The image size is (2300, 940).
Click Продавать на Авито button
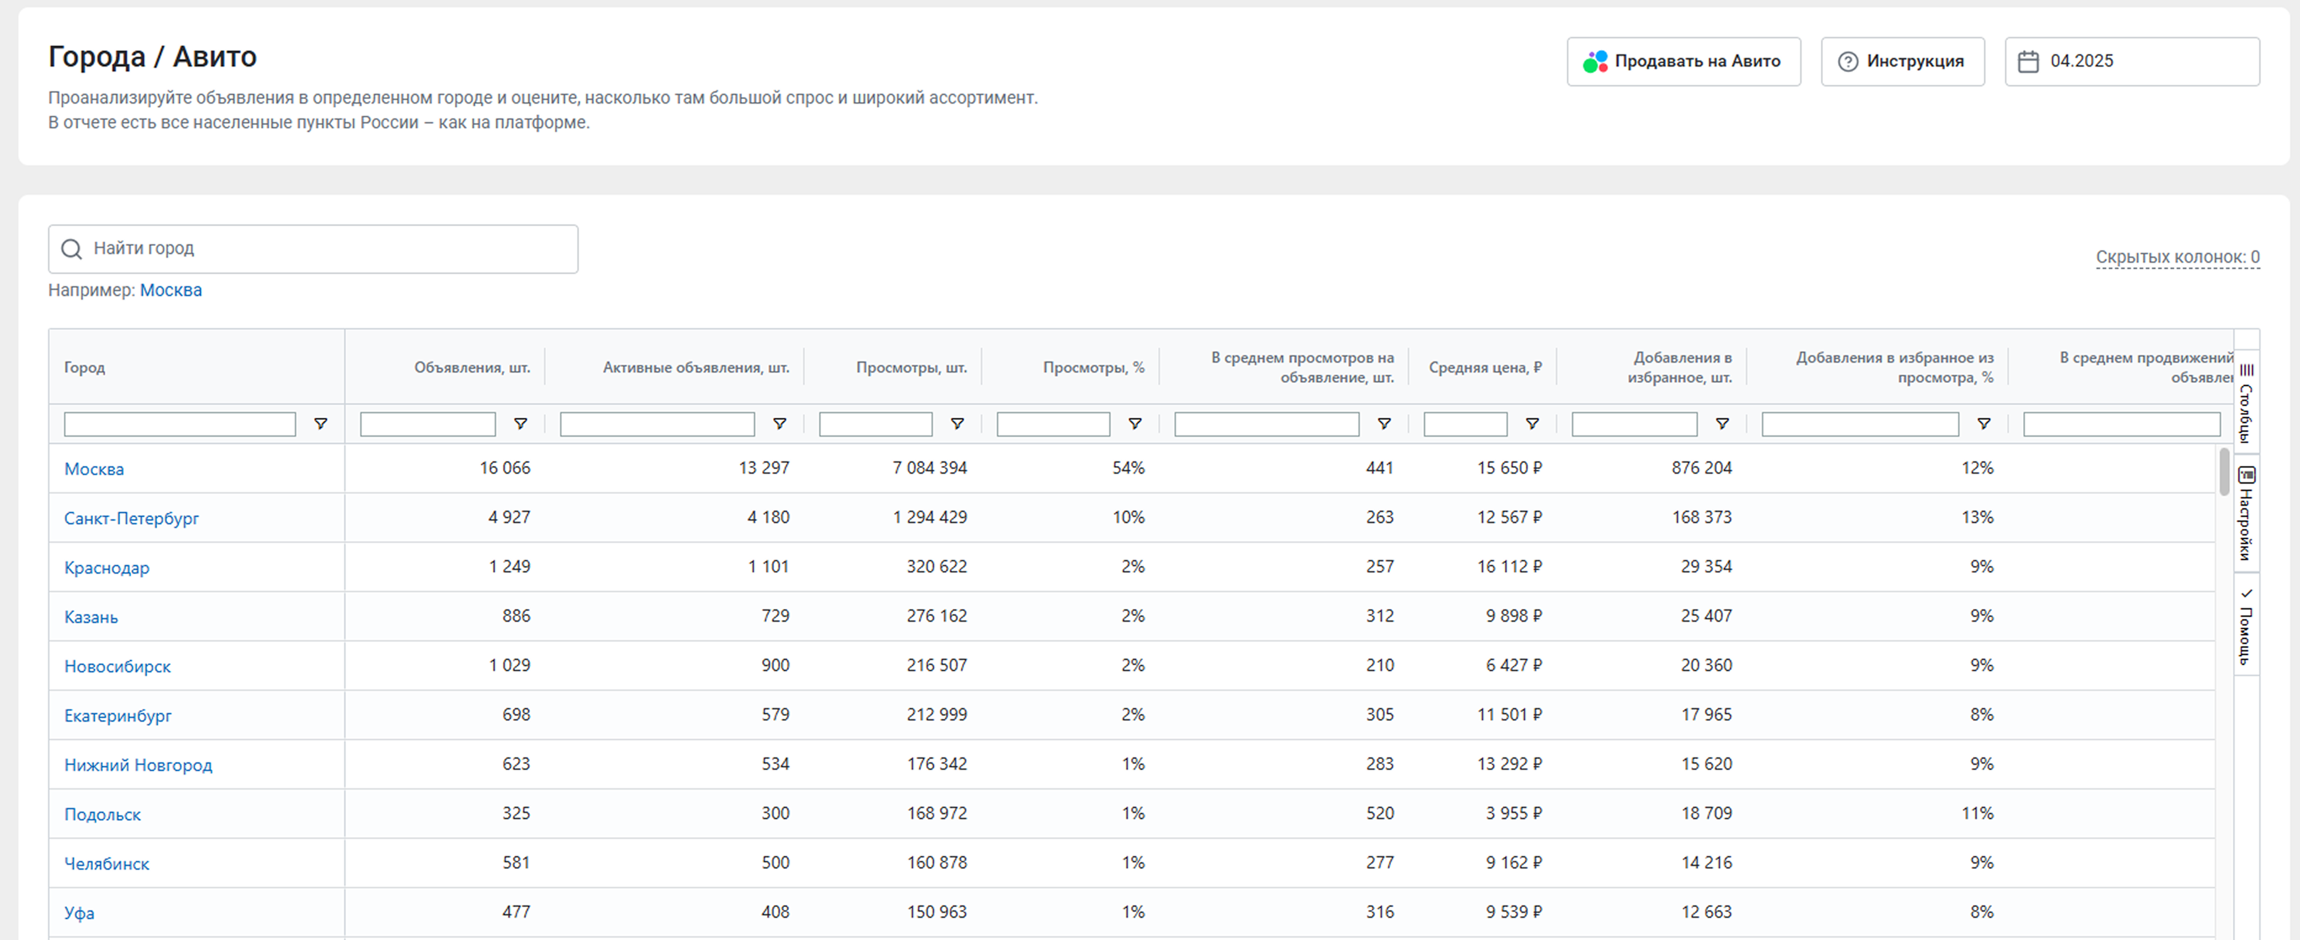(1683, 62)
